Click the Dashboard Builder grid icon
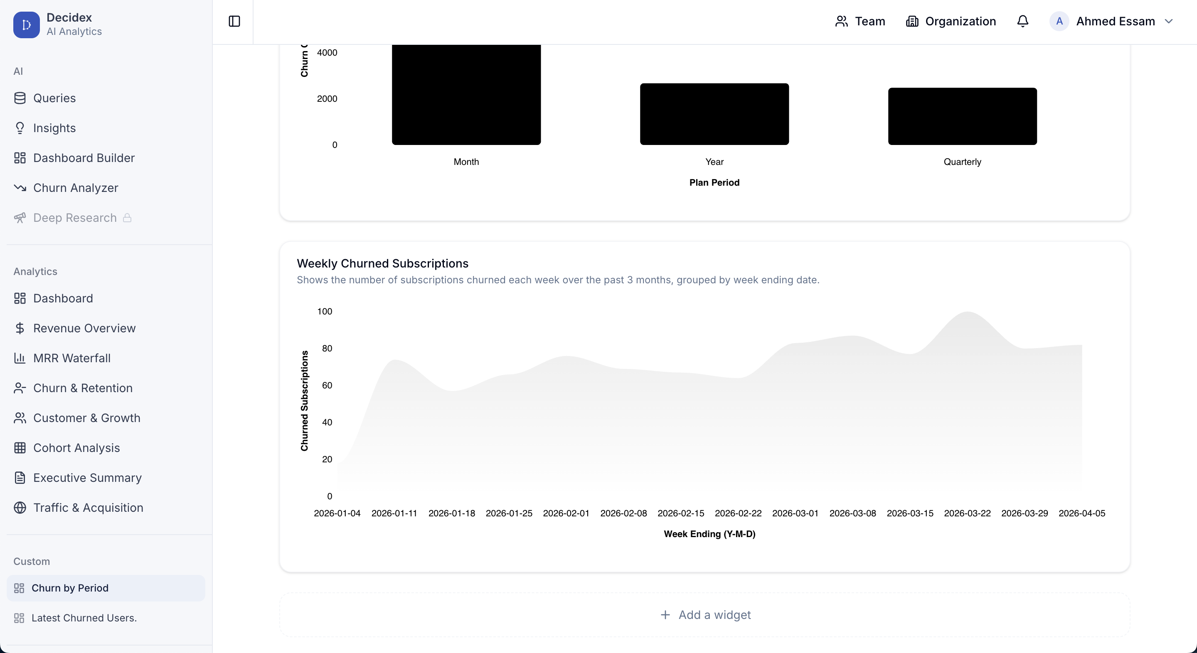The height and width of the screenshot is (653, 1197). click(20, 158)
